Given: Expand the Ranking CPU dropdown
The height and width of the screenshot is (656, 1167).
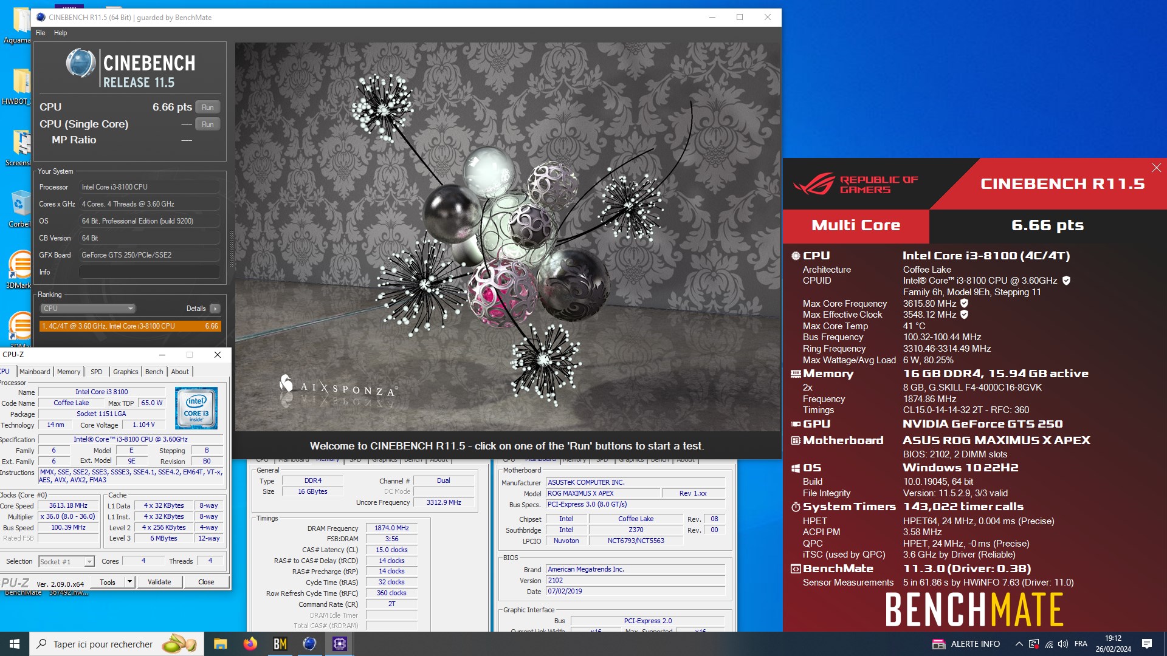Looking at the screenshot, I should click(x=88, y=309).
